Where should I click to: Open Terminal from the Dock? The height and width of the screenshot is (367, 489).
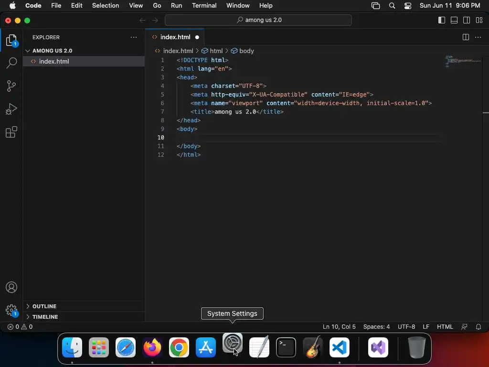[x=286, y=347]
